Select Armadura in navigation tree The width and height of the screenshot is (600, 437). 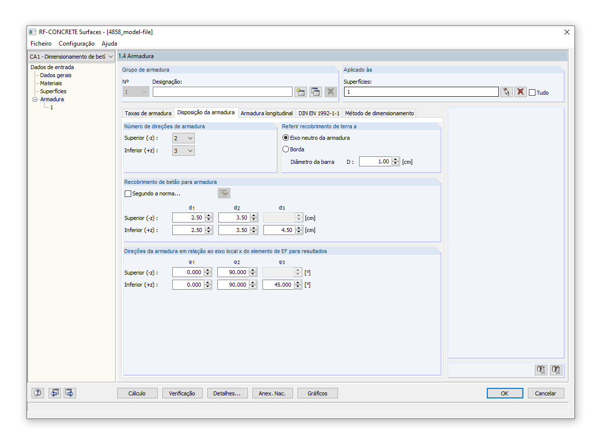[52, 99]
